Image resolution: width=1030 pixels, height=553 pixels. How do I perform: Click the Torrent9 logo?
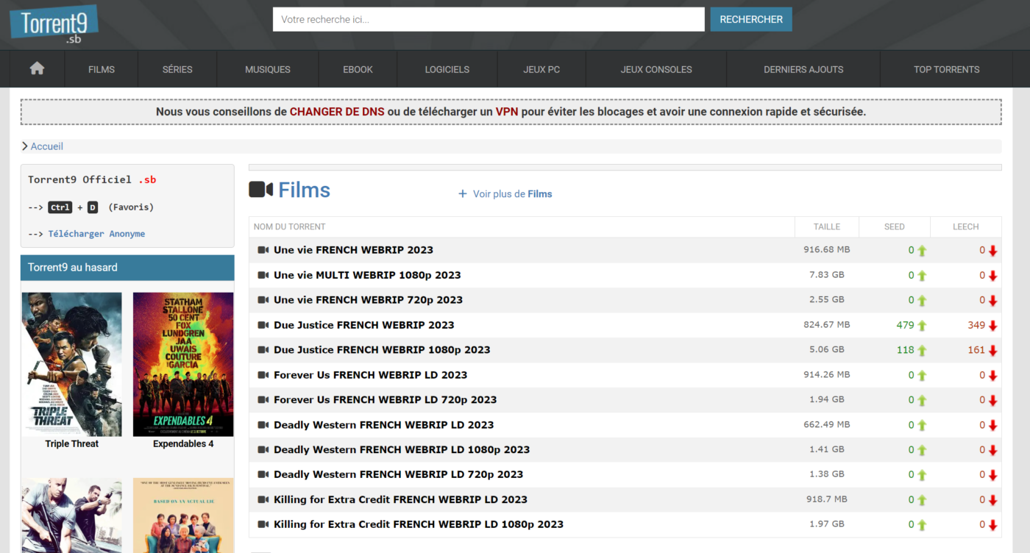click(53, 24)
